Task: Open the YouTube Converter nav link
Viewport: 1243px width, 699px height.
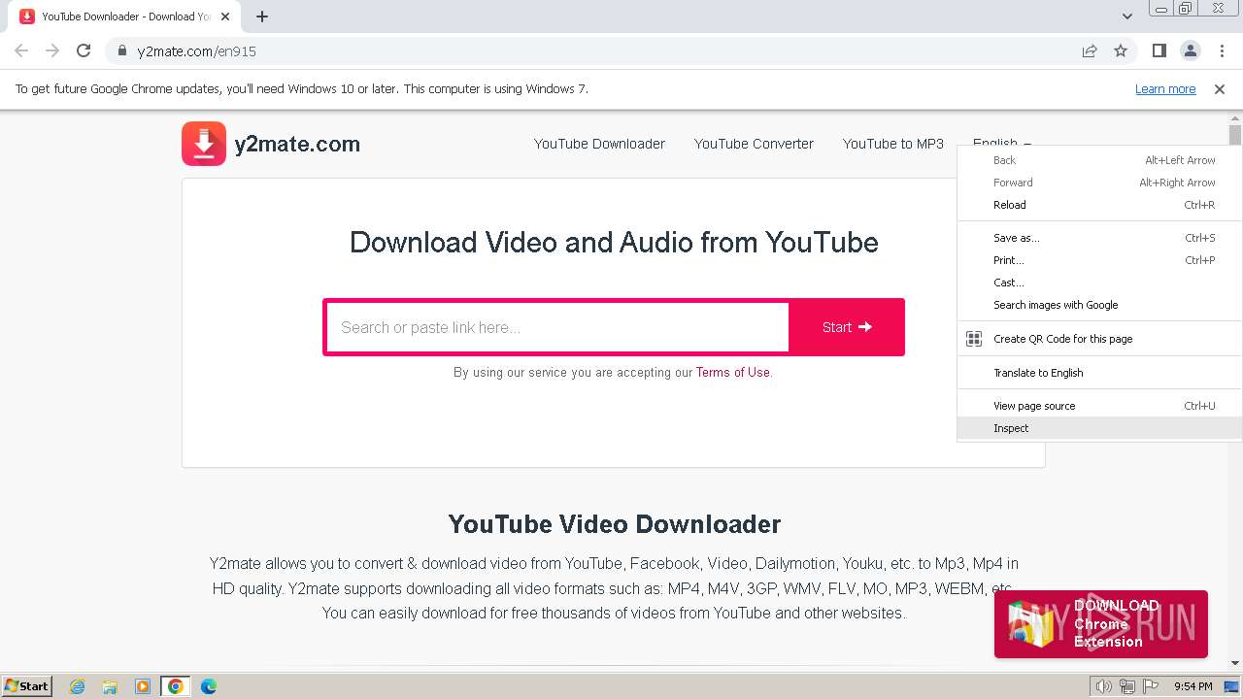Action: [754, 144]
